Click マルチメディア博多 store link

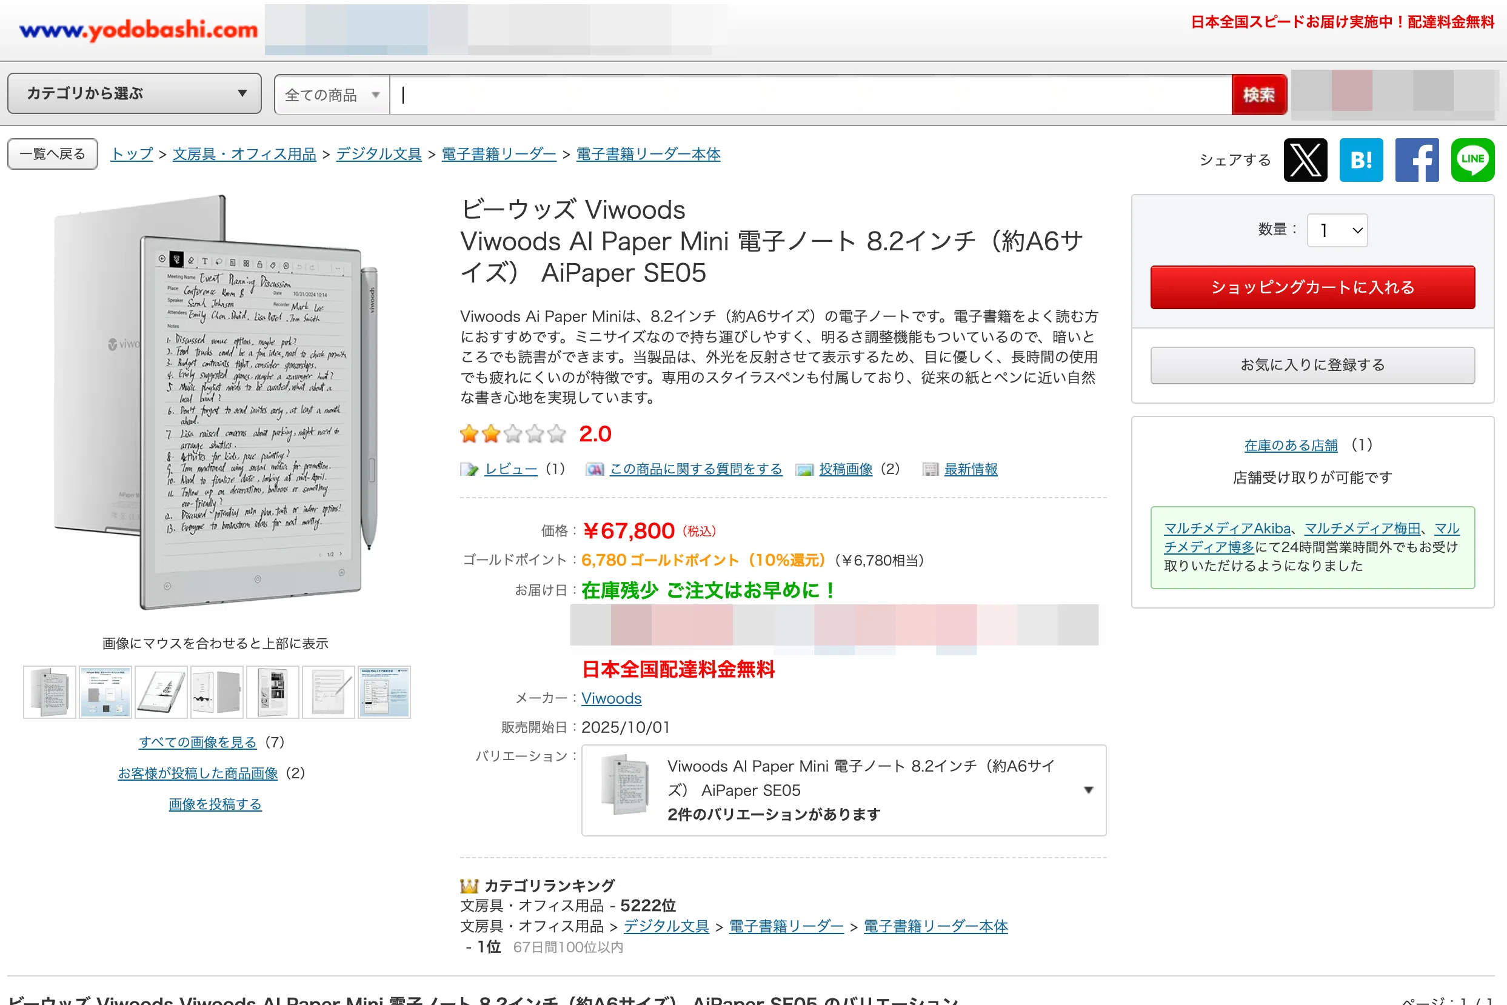point(1208,547)
